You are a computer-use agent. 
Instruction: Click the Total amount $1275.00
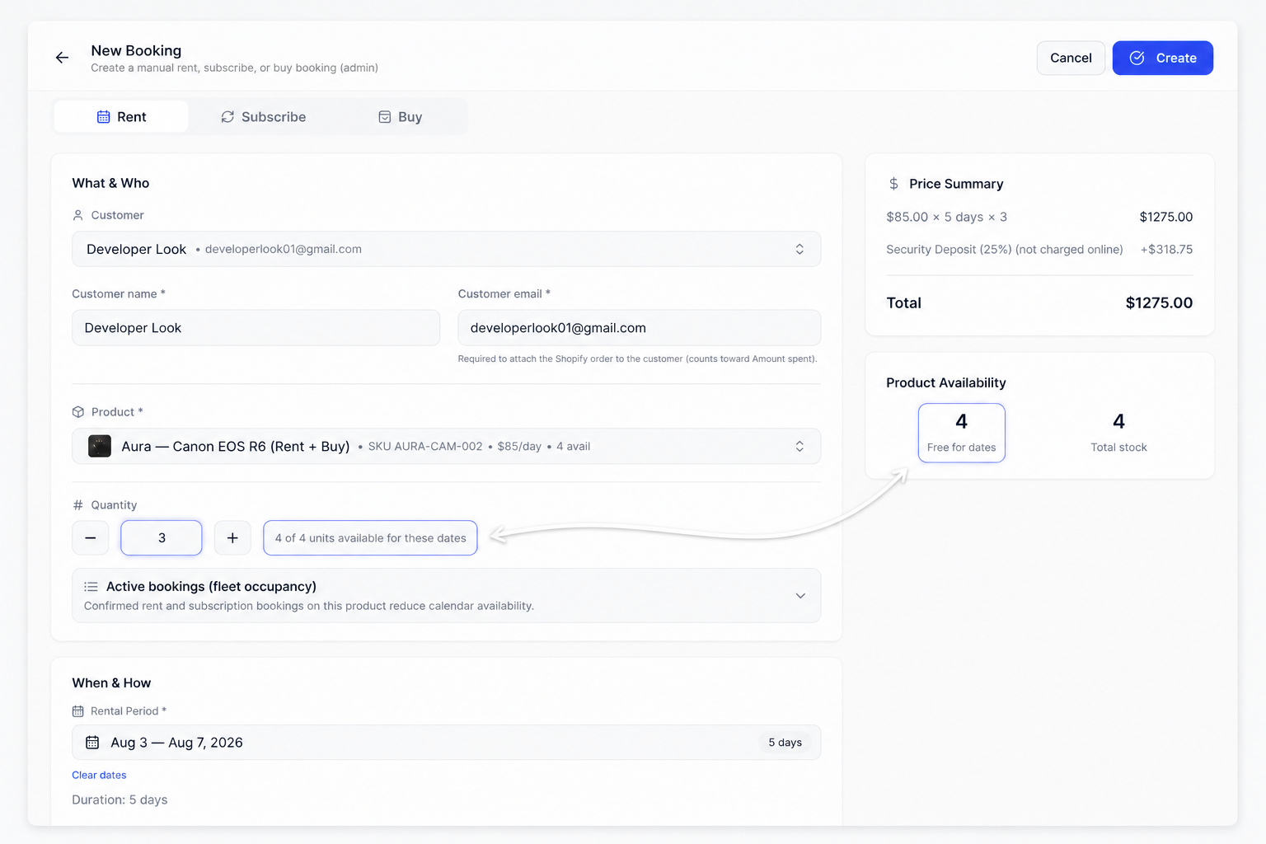click(1159, 302)
